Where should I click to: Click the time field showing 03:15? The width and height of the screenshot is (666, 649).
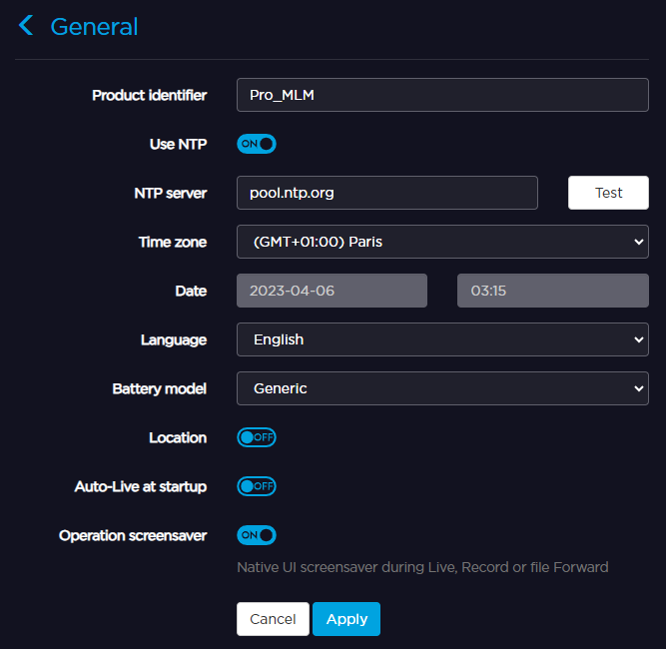[552, 291]
